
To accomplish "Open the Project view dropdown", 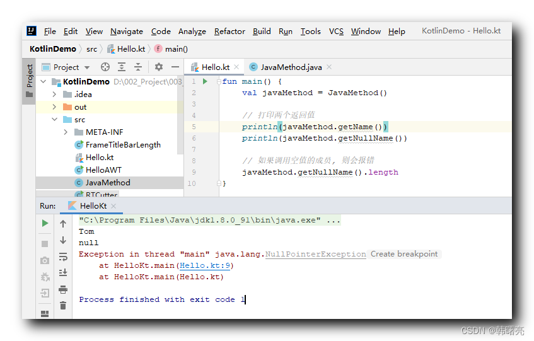I will 87,67.
